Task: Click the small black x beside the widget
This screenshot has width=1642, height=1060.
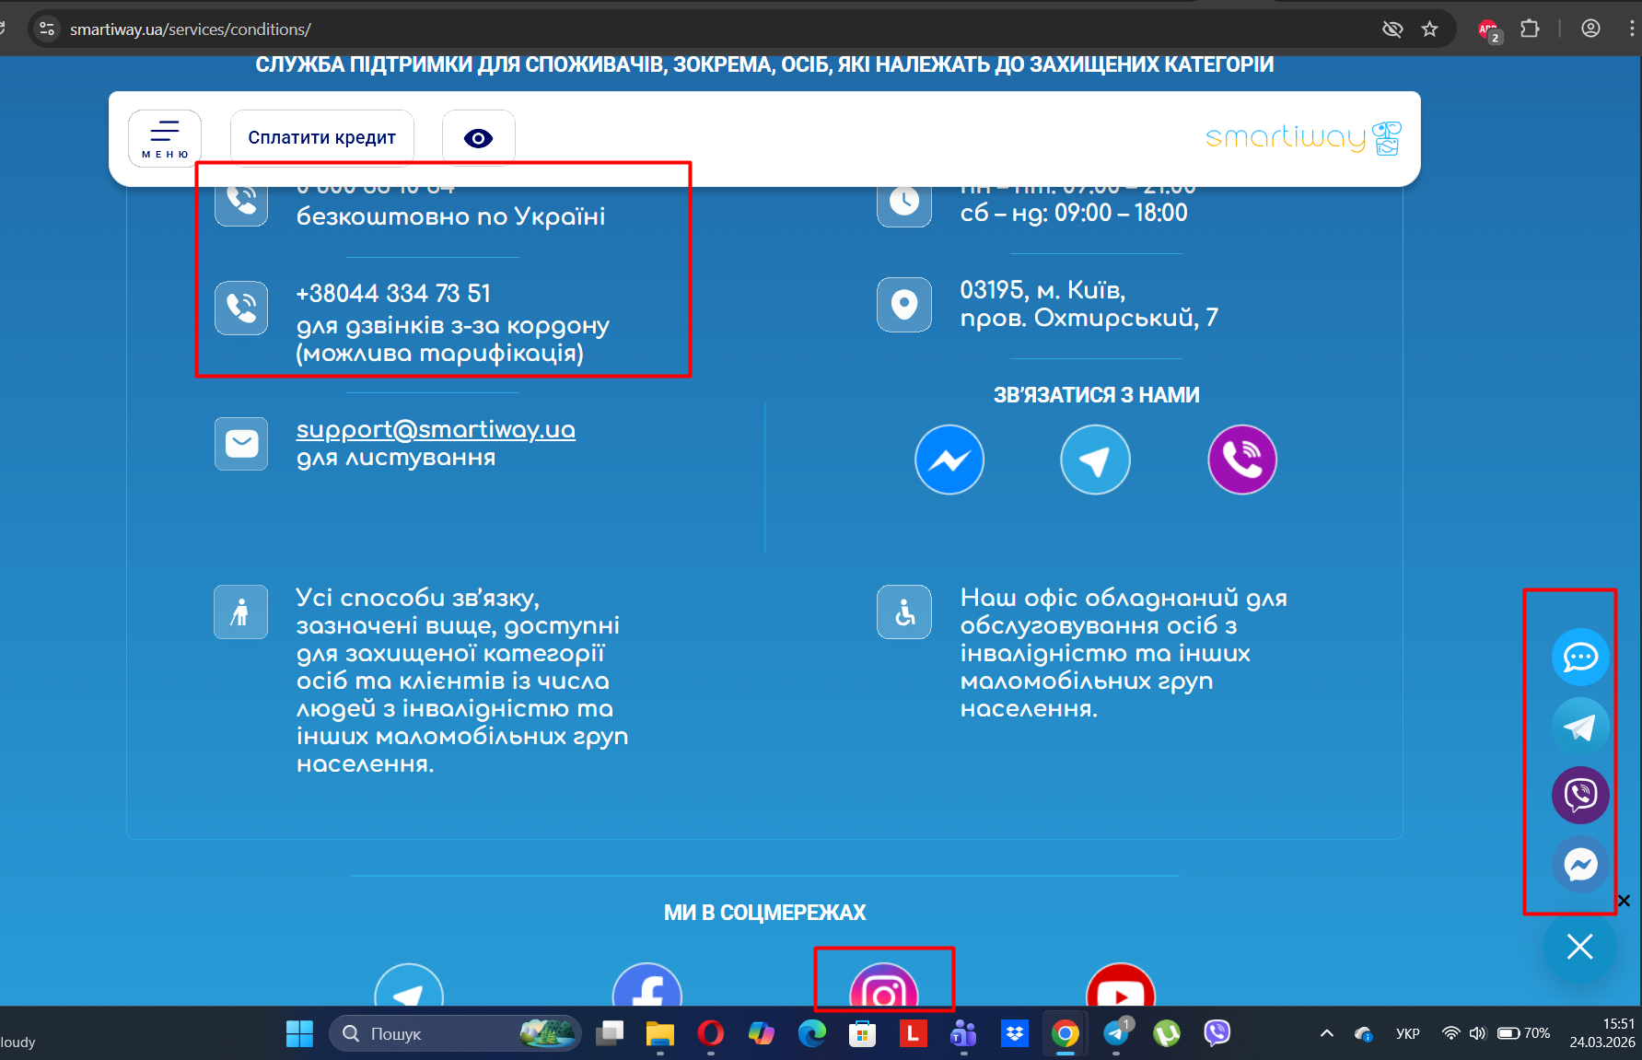Action: point(1624,901)
